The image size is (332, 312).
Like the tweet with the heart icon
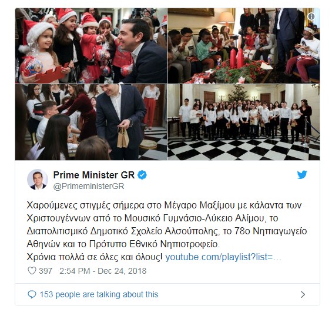click(32, 271)
